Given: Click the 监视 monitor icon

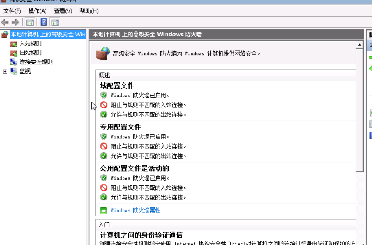Looking at the screenshot, I should click(x=14, y=71).
